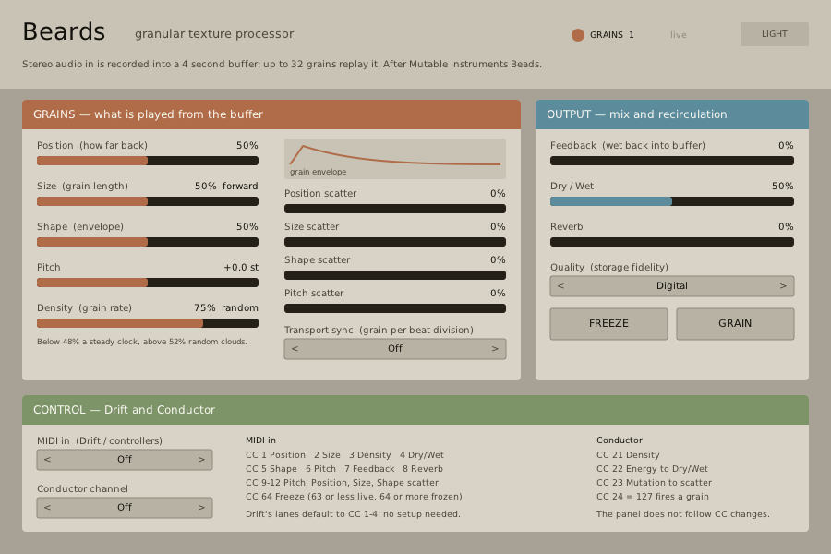Click the Size scatter slider
Screen dimensions: 831x554
tap(395, 242)
